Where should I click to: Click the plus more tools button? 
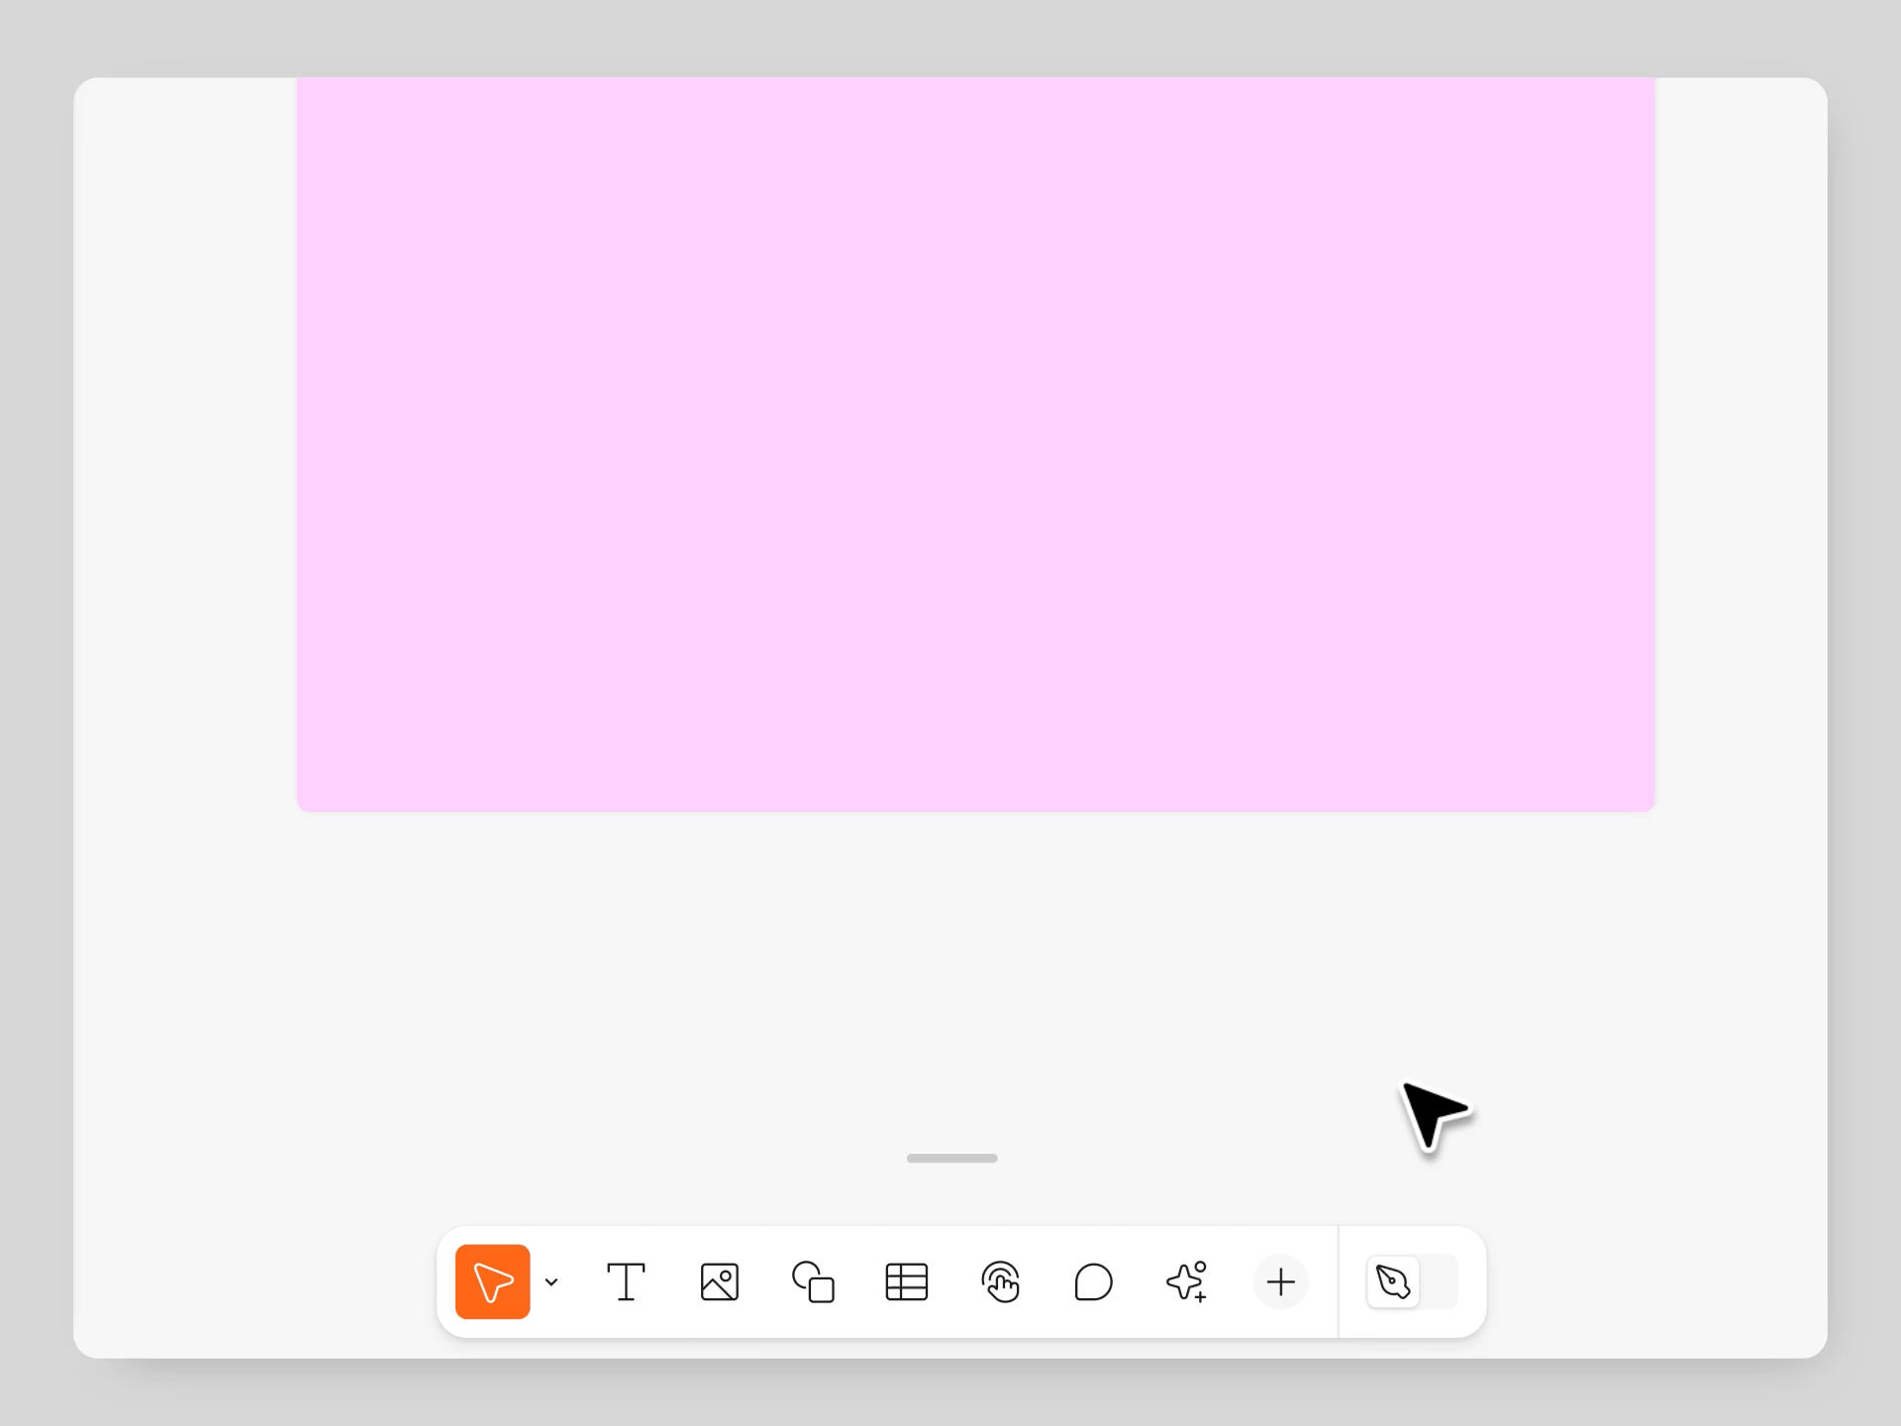[1280, 1282]
